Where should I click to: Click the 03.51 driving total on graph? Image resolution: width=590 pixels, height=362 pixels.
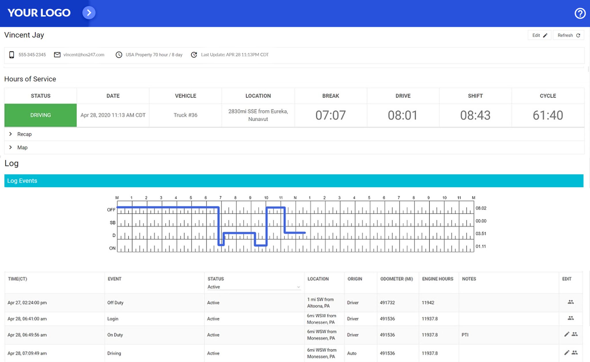pyautogui.click(x=481, y=233)
